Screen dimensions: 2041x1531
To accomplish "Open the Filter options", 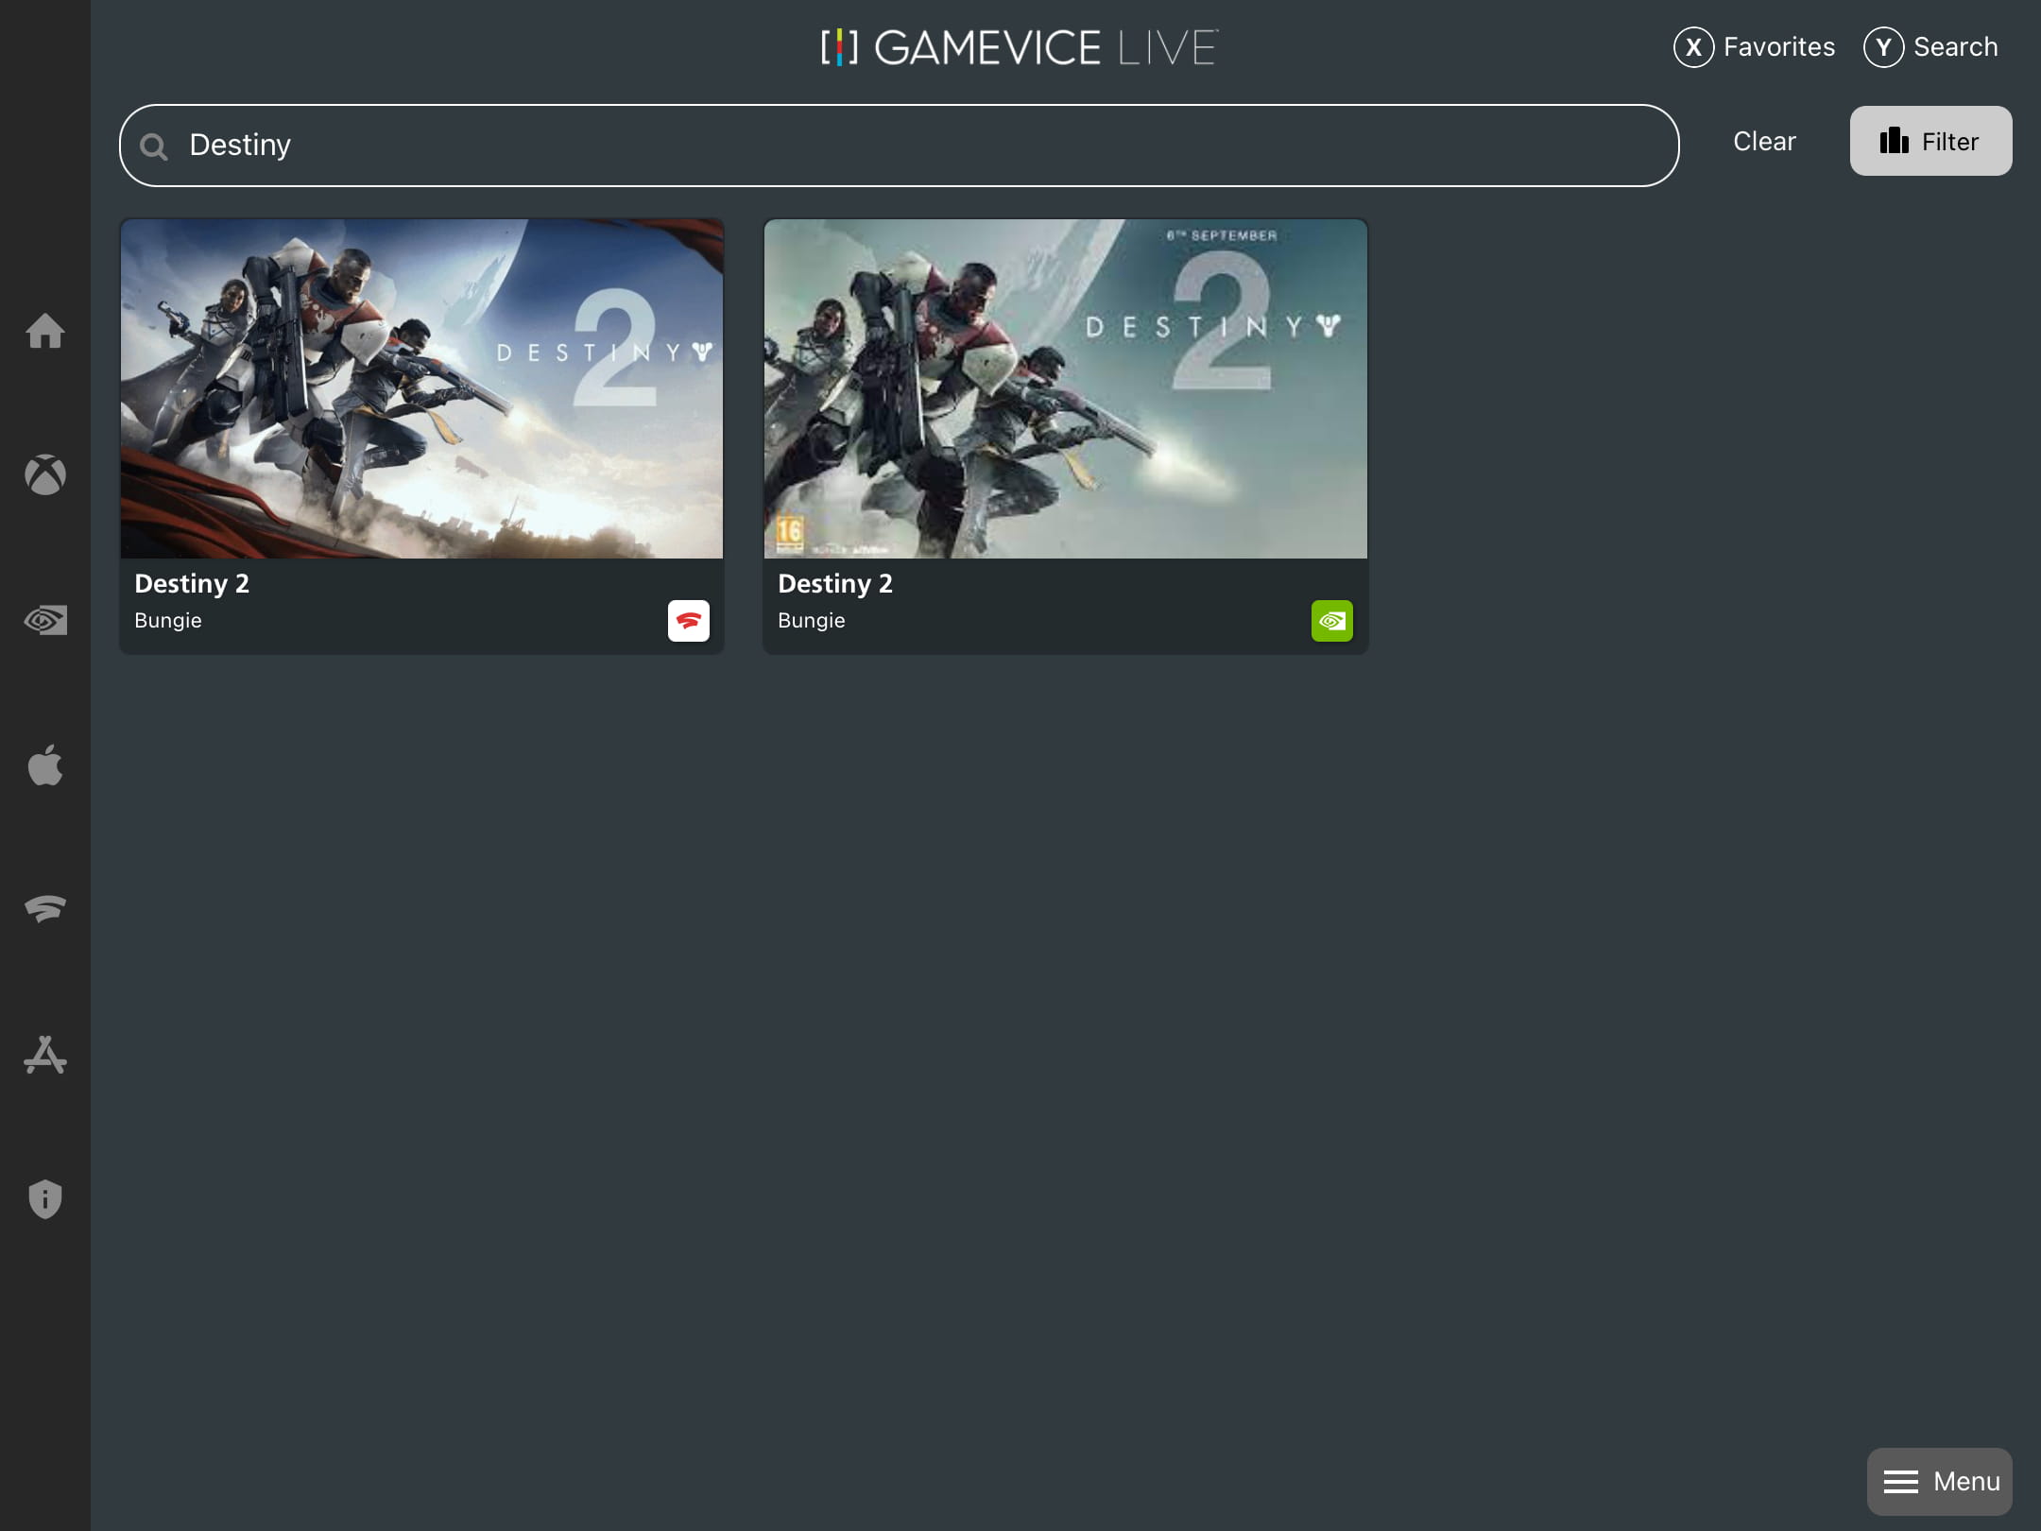I will (x=1930, y=141).
